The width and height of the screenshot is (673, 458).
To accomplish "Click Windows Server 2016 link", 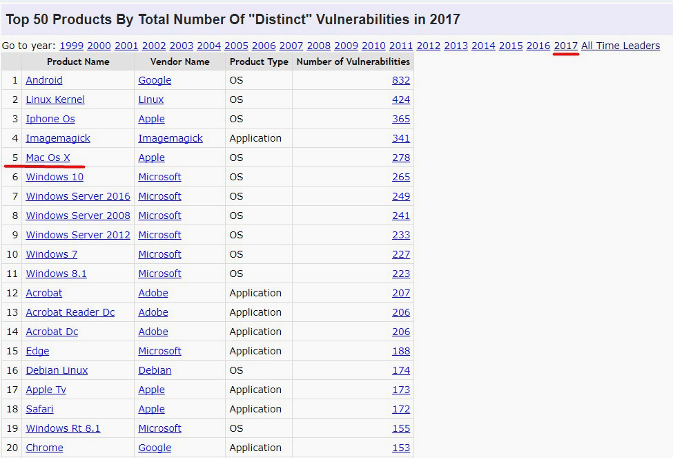I will [x=78, y=196].
